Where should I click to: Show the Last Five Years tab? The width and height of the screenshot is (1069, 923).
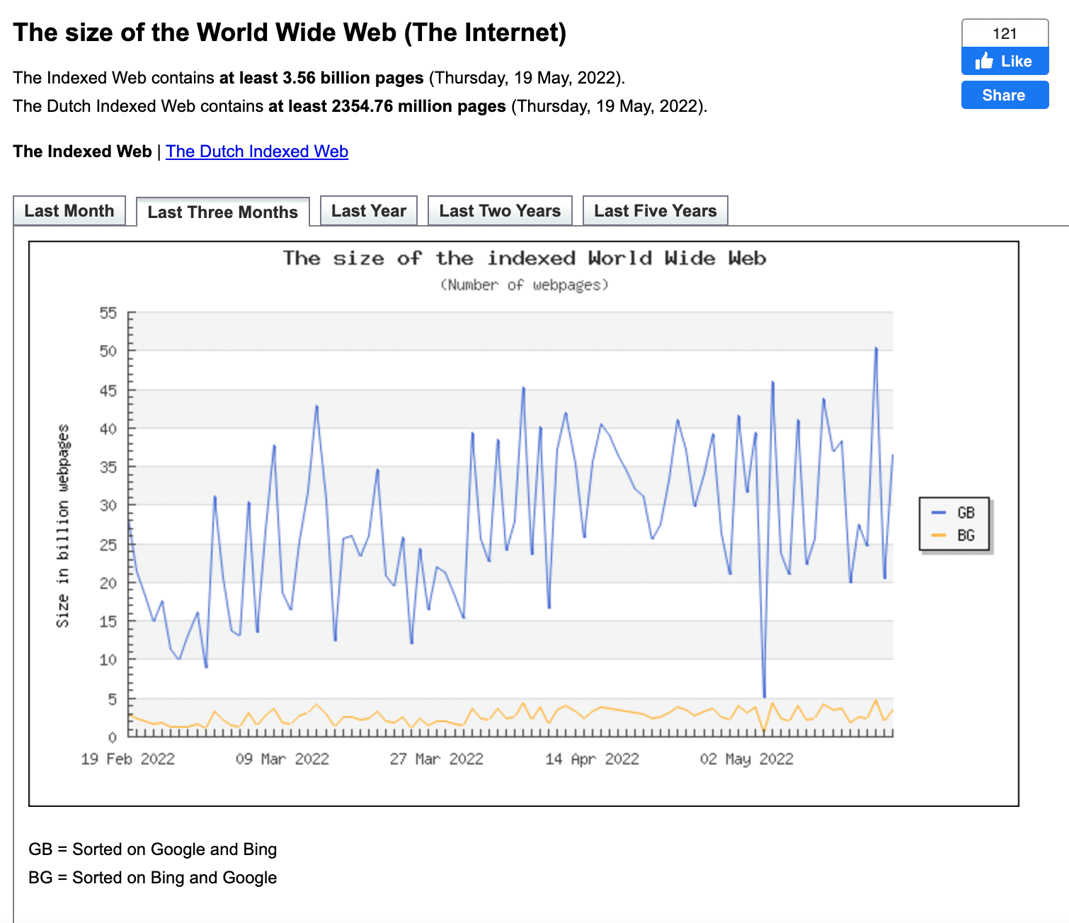pos(656,211)
